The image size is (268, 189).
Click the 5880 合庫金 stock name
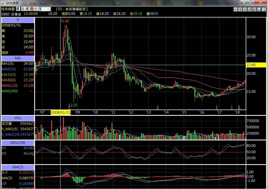[x=11, y=14]
